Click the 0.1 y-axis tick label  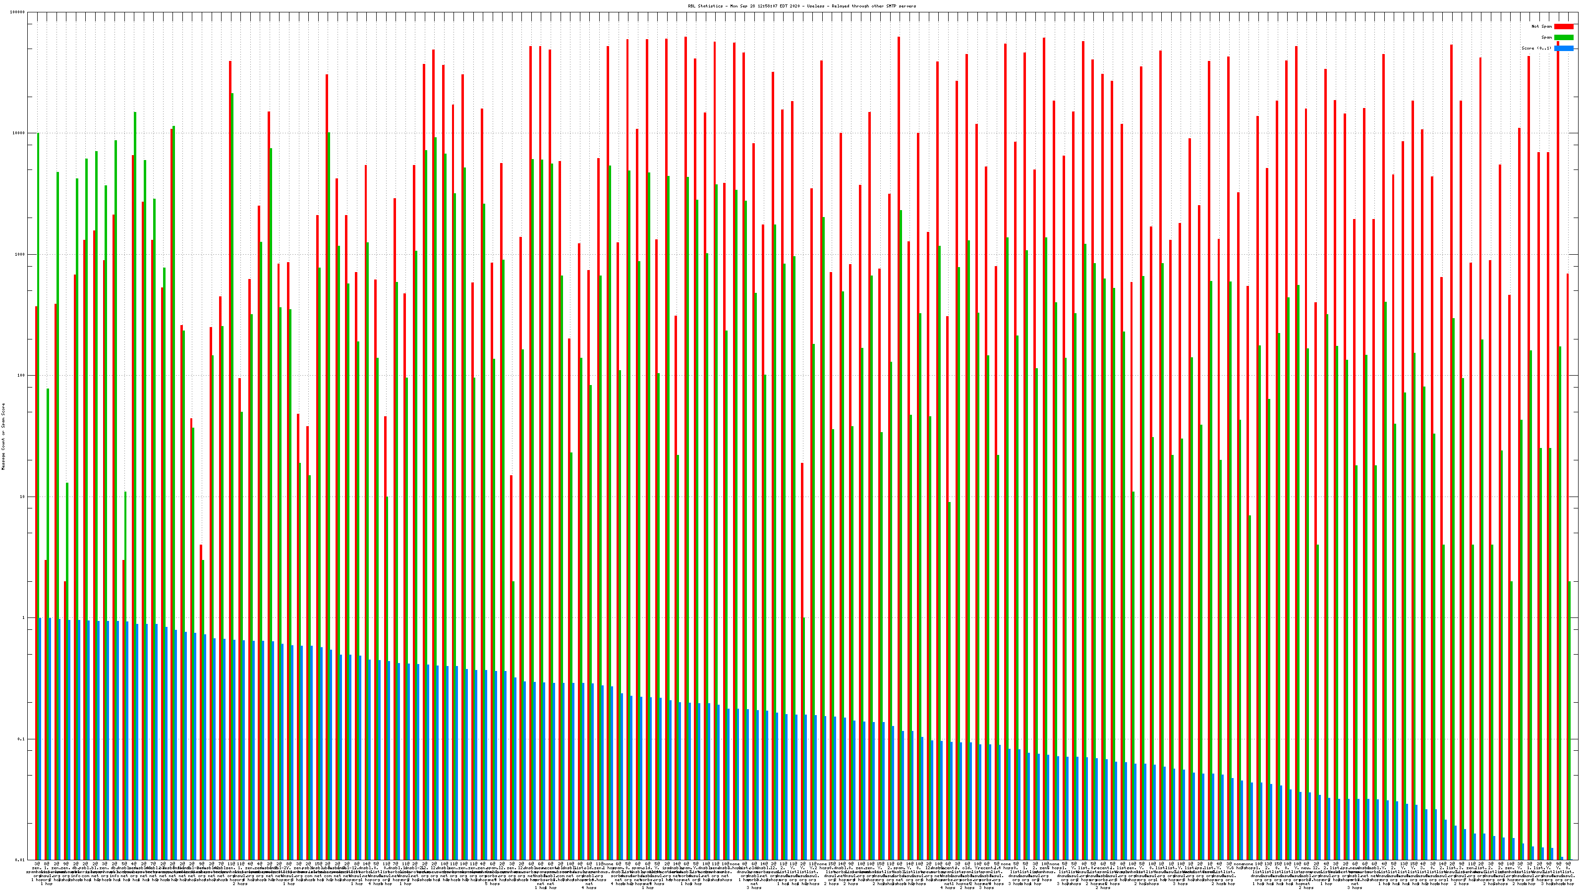[21, 739]
